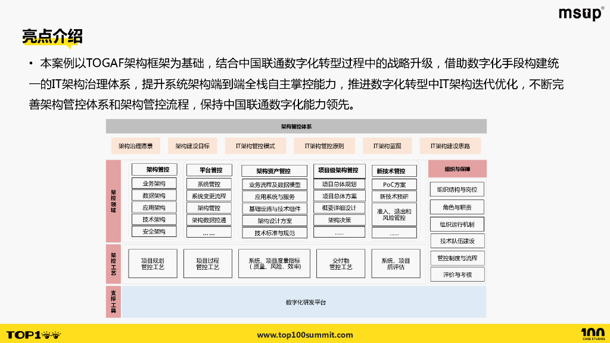Click the 角色与职责 box

tap(457, 207)
